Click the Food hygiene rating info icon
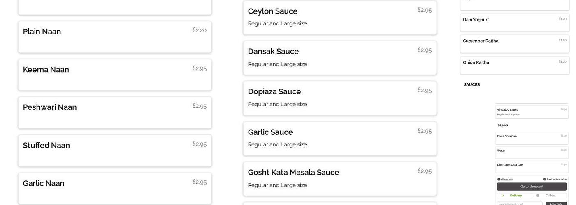 [545, 179]
